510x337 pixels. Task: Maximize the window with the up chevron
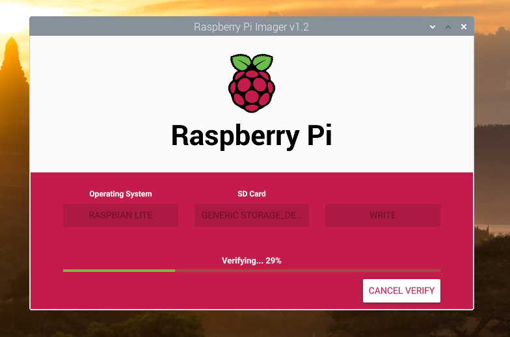(448, 27)
